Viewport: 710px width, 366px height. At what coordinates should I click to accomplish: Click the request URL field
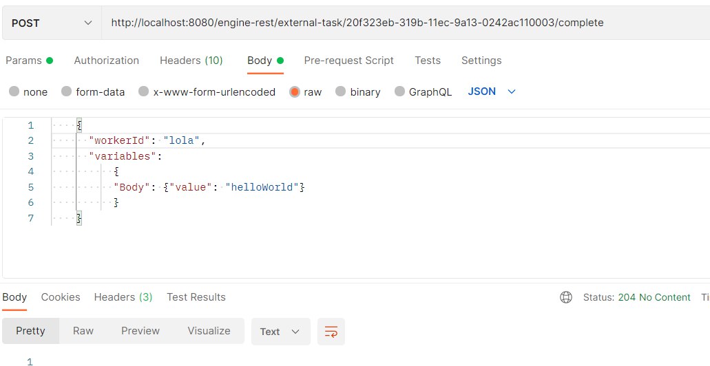pos(406,23)
